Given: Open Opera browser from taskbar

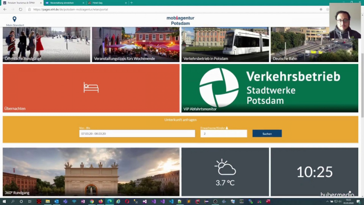Looking at the screenshot, I should click(127, 202).
